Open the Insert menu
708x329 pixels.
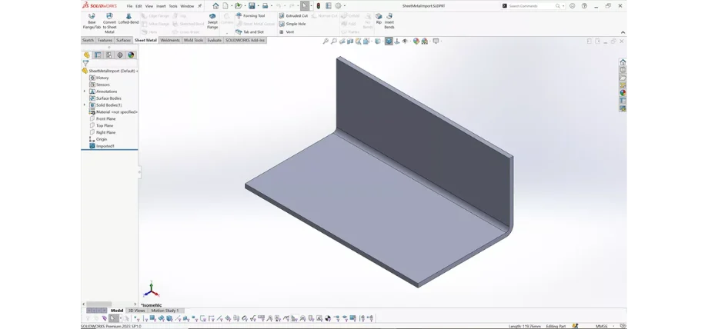[x=161, y=6]
